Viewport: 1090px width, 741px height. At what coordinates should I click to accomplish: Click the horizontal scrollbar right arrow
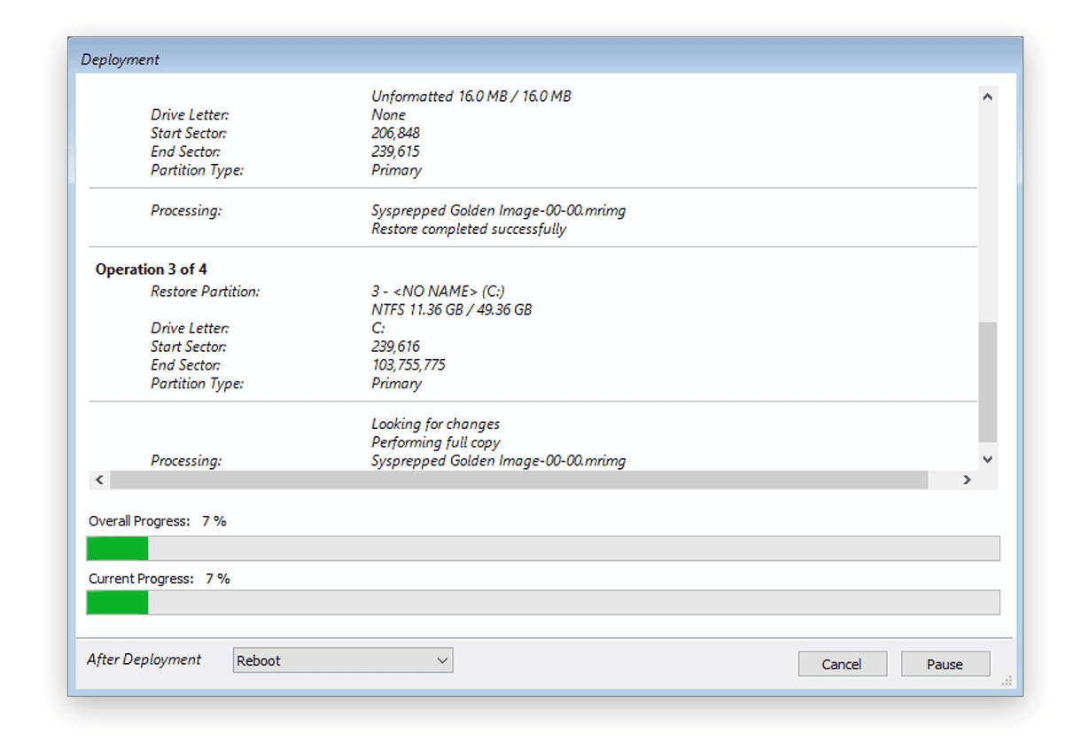967,480
